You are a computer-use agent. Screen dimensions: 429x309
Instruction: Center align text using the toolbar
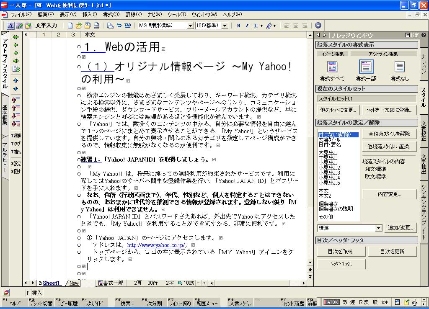point(295,26)
